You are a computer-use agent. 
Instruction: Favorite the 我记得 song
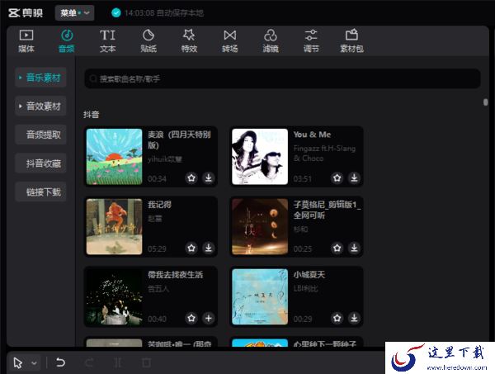tap(191, 248)
